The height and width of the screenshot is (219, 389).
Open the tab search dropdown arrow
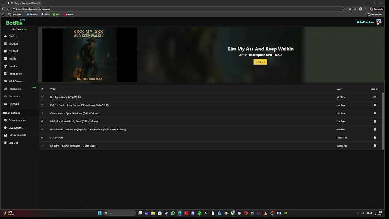(x=3, y=3)
